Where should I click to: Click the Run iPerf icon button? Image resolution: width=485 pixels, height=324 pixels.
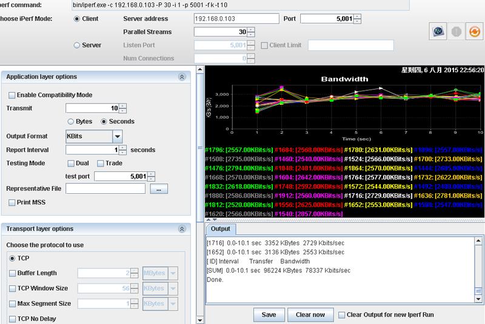(437, 32)
